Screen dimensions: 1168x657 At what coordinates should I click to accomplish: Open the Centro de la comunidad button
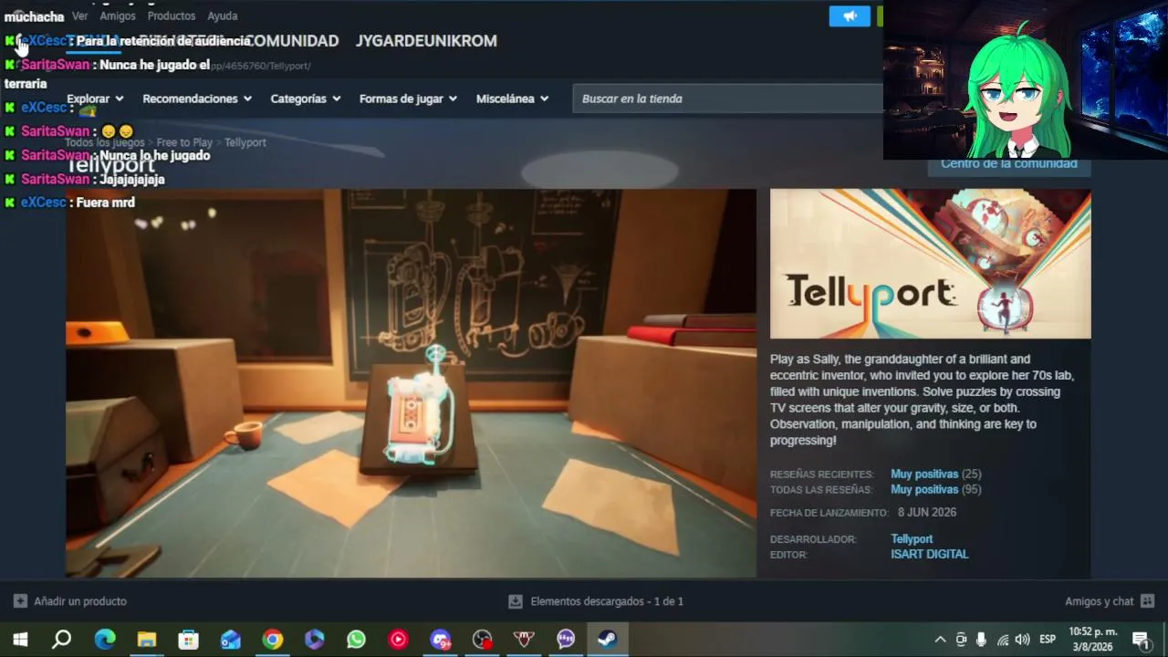click(1009, 165)
